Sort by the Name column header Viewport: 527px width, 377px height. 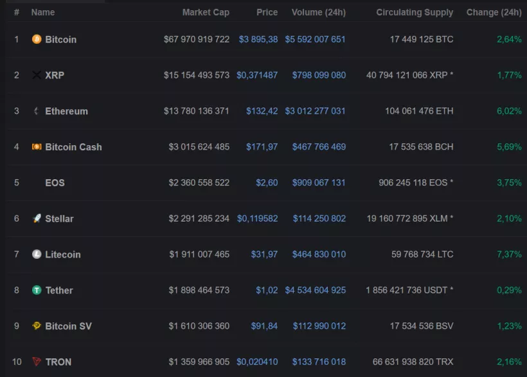pyautogui.click(x=43, y=12)
